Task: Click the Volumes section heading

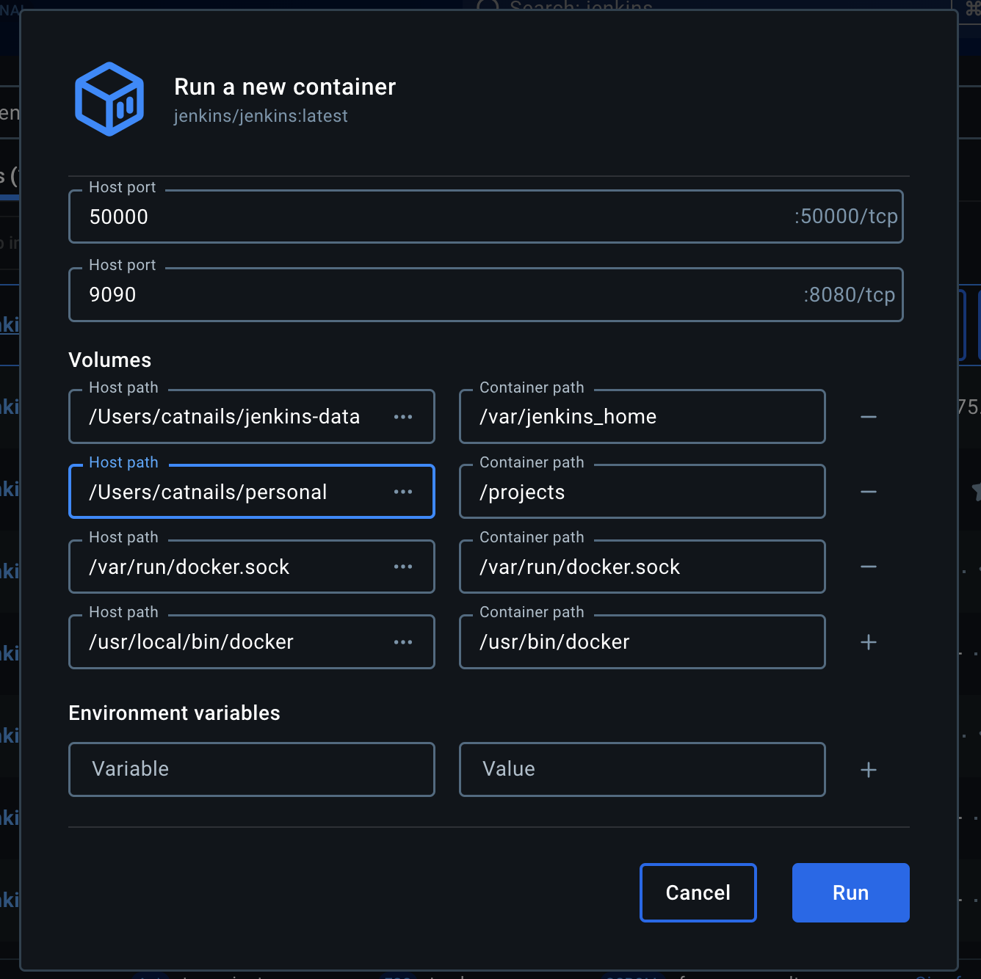Action: tap(110, 360)
